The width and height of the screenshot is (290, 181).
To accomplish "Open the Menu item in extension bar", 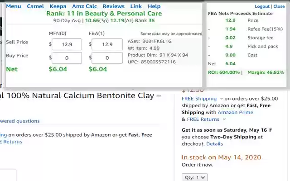I will [x=13, y=6].
